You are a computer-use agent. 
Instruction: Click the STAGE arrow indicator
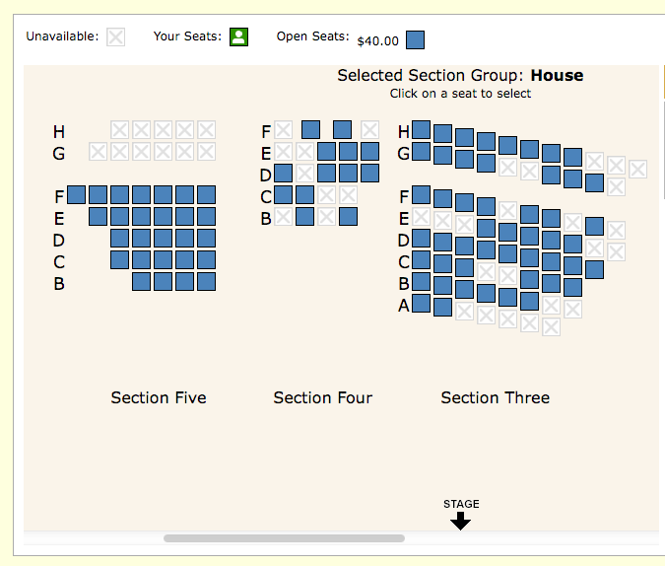coord(461,521)
